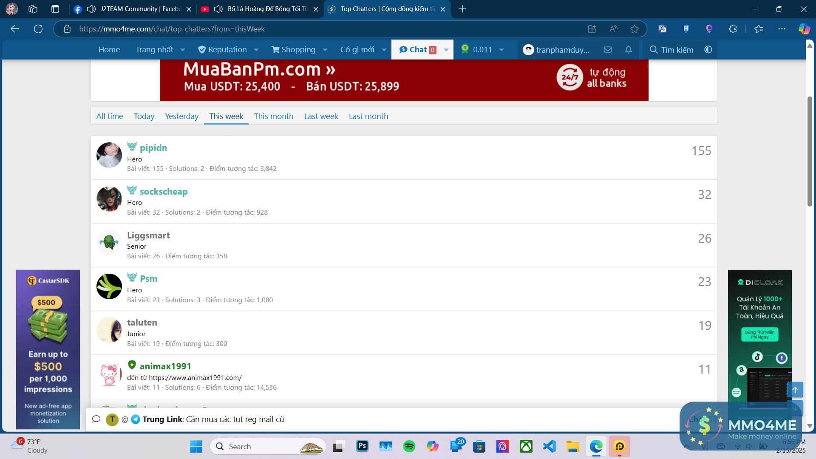Expand the Chat dropdown arrow

click(x=446, y=50)
